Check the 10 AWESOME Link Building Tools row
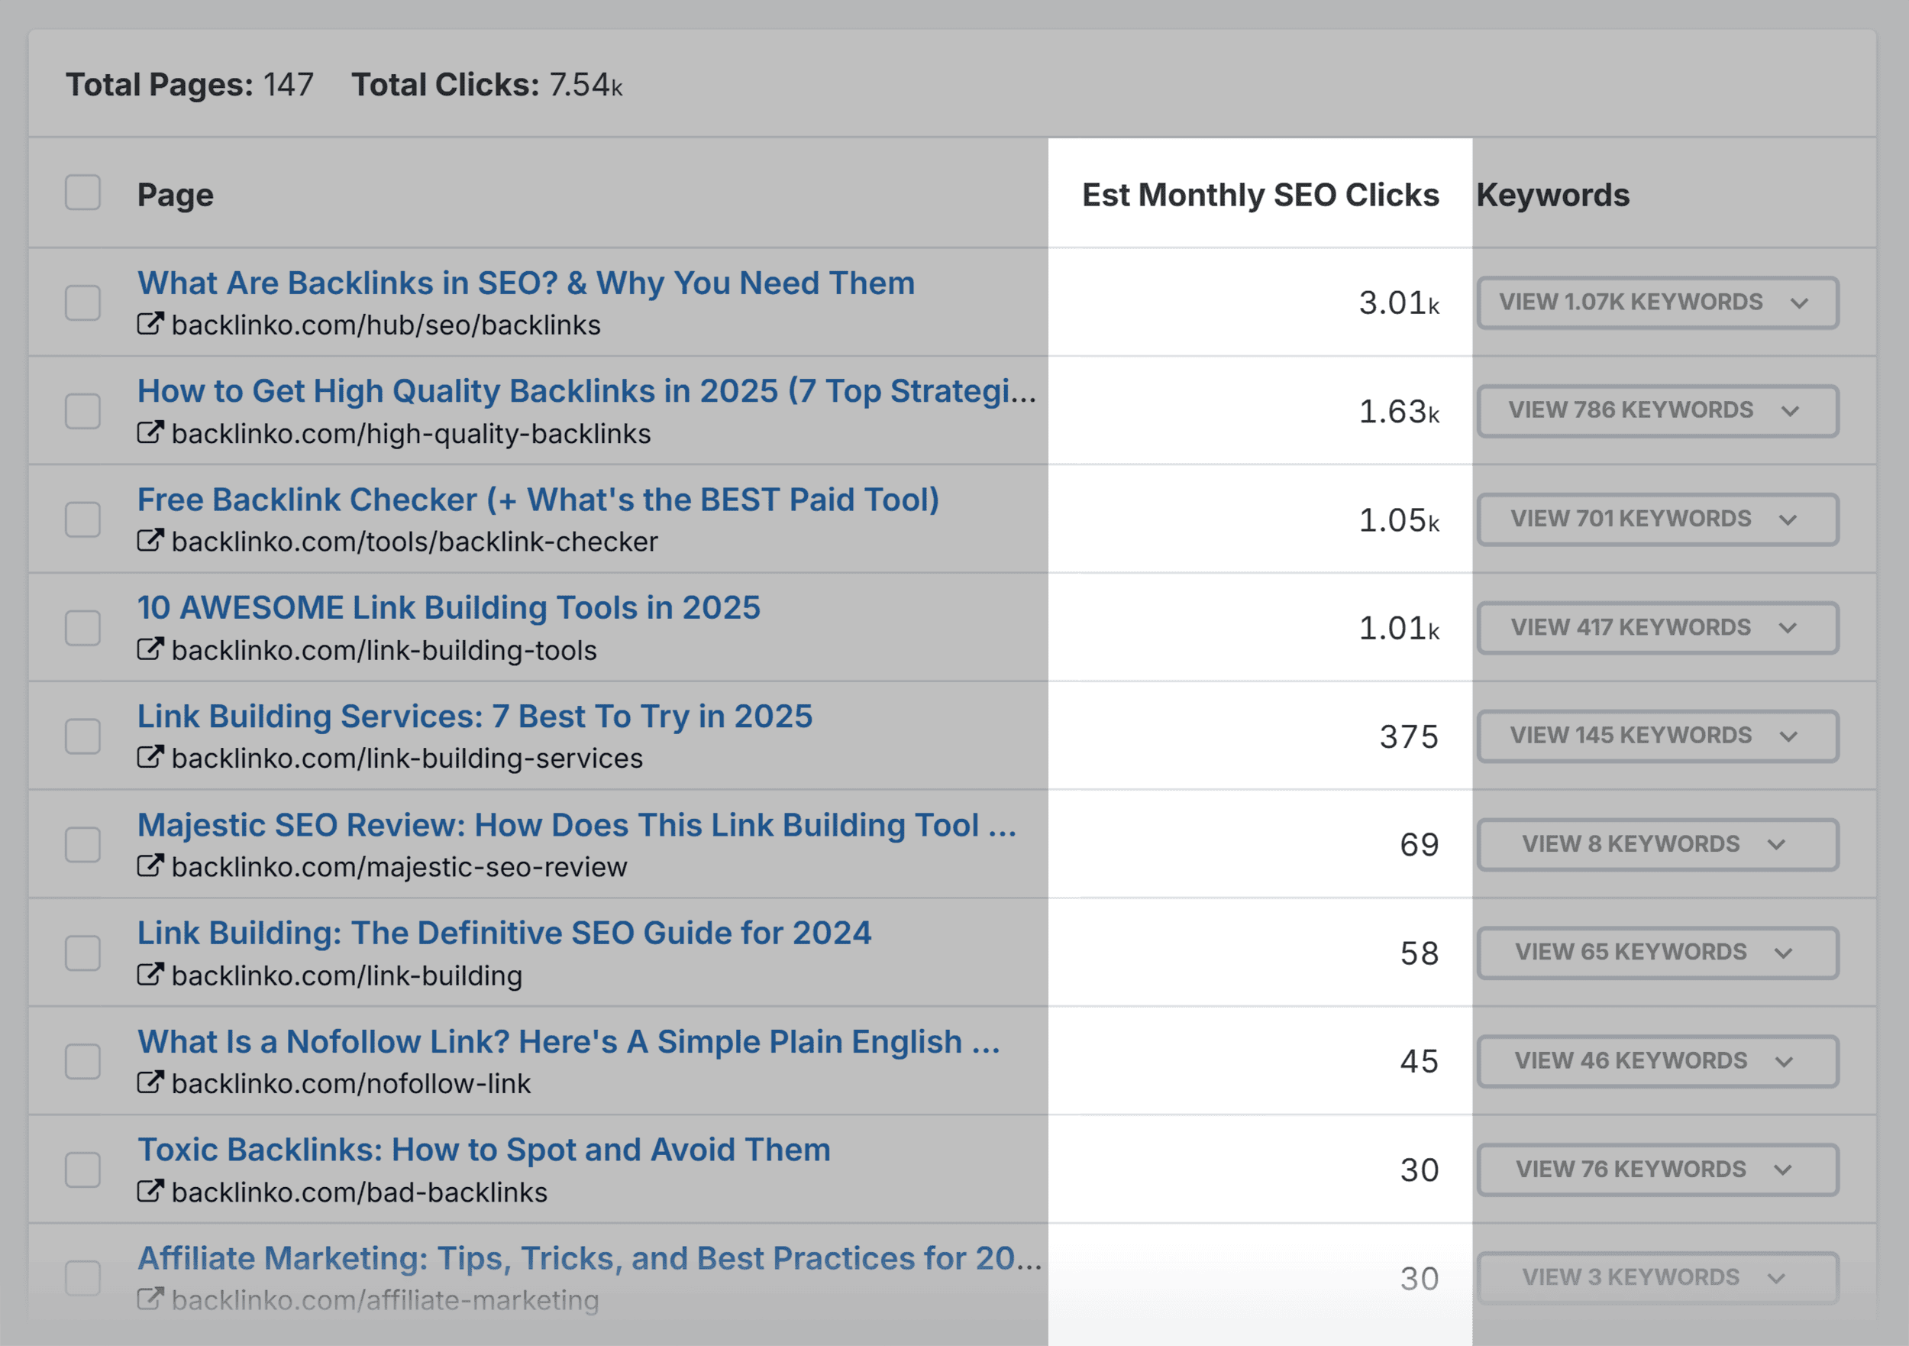 click(83, 628)
